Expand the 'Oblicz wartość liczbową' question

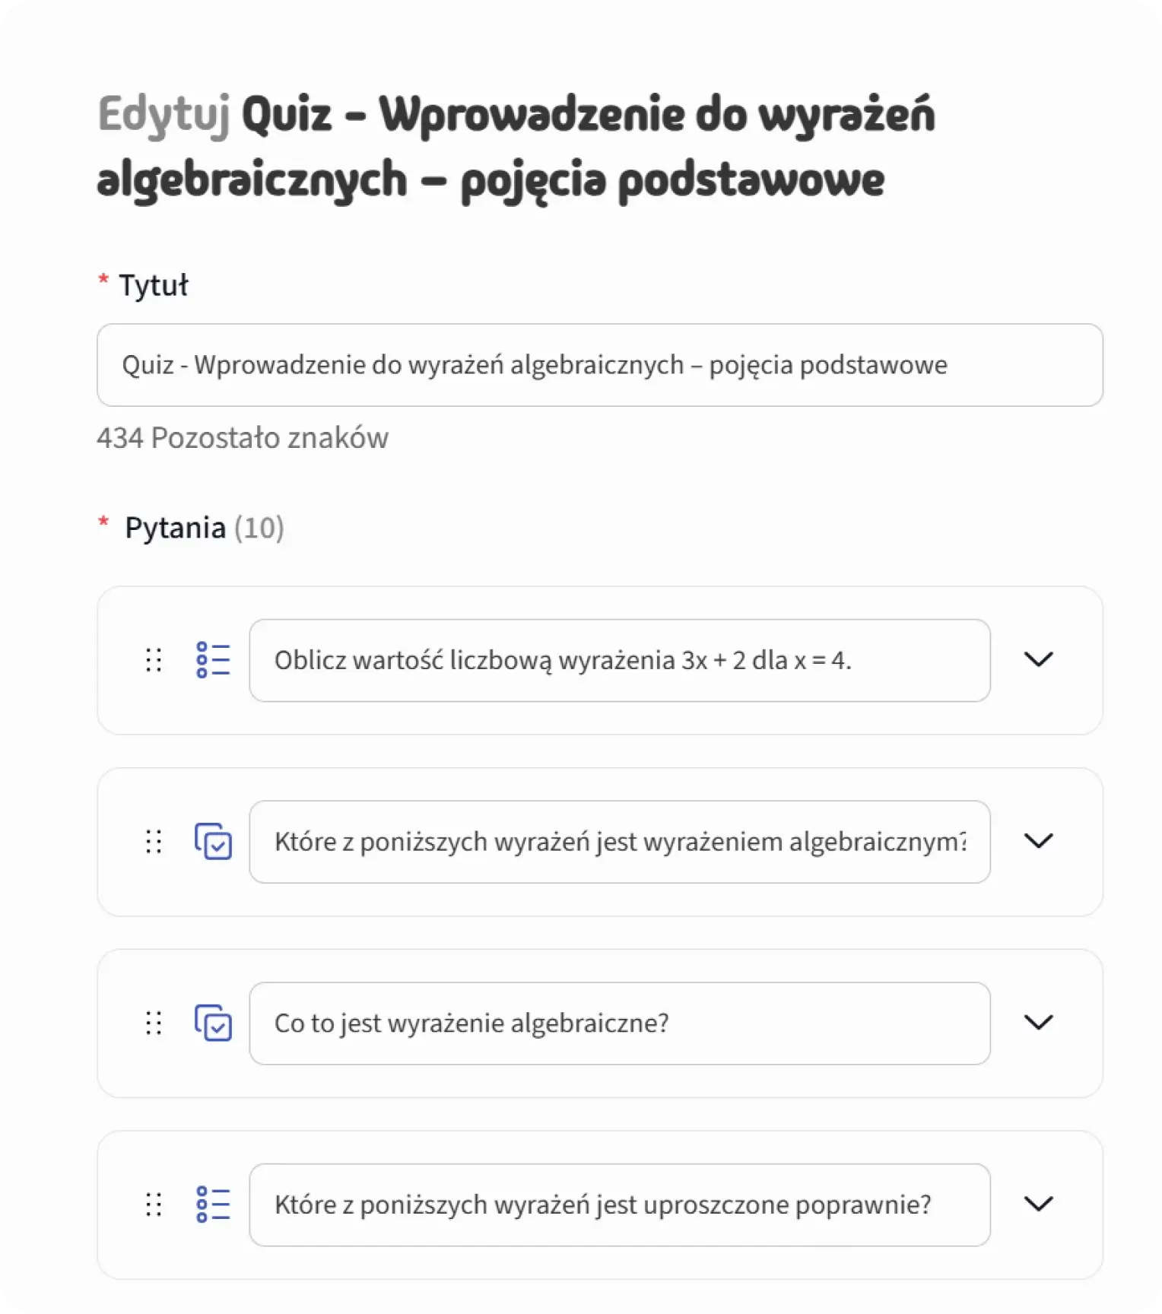coord(1038,659)
